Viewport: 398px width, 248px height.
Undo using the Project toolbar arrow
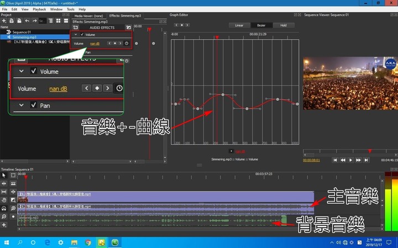click(x=27, y=21)
